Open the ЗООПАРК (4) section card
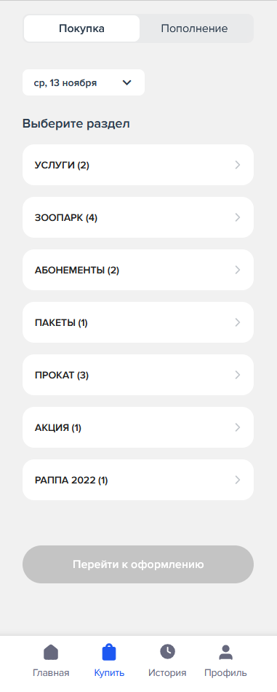Screen dimensions: 277x692 coord(138,217)
